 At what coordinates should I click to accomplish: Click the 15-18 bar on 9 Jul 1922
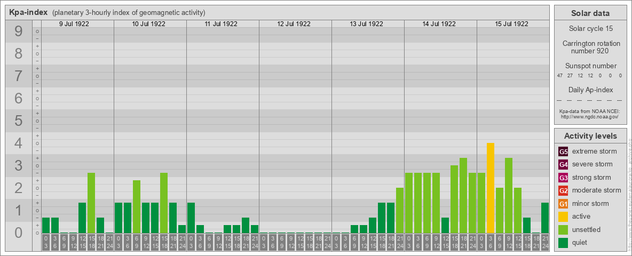tap(91, 203)
